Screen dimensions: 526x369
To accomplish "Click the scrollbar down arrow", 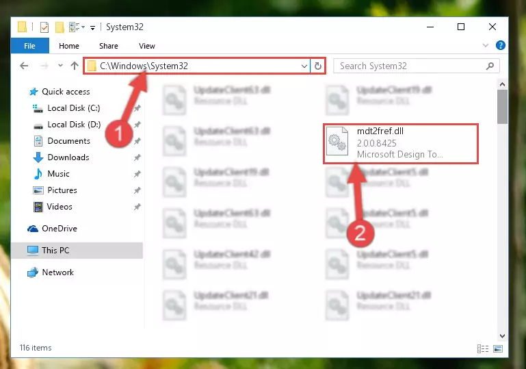I will coord(502,336).
